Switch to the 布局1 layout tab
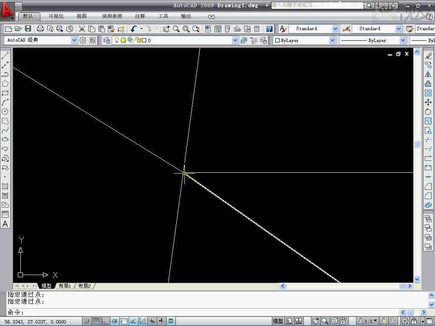This screenshot has width=435, height=326. [65, 286]
